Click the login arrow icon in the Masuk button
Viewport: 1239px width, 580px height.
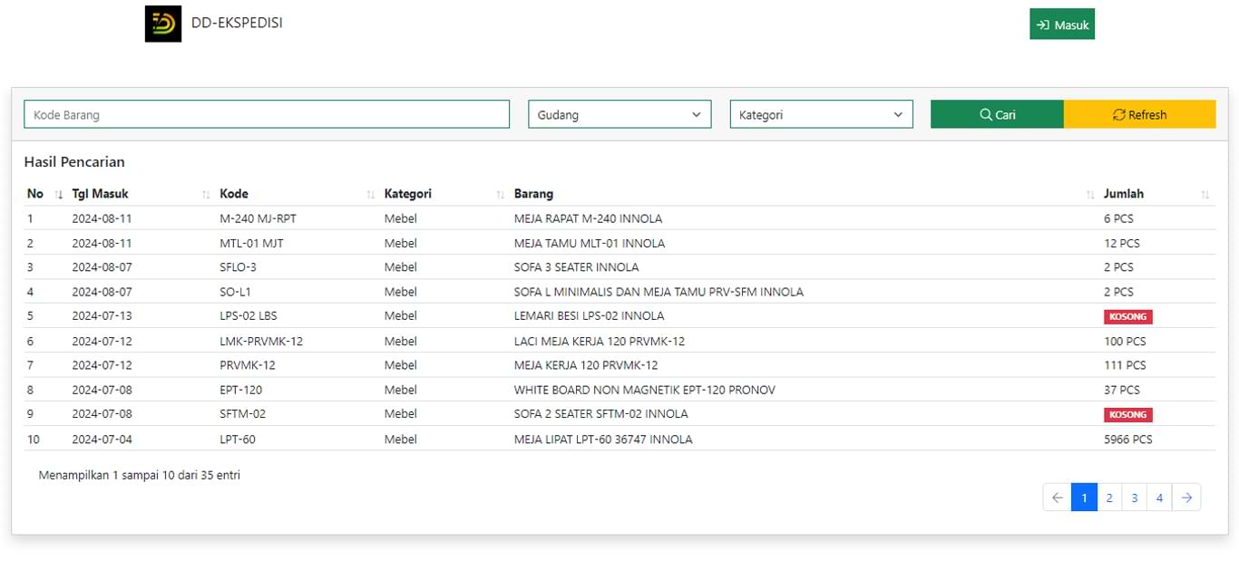coord(1044,24)
